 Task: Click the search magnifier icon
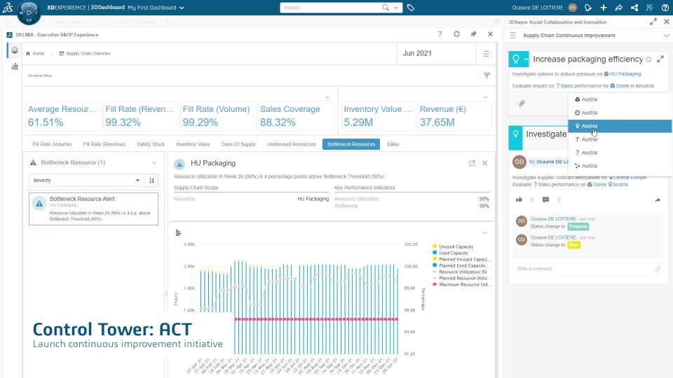coord(386,7)
